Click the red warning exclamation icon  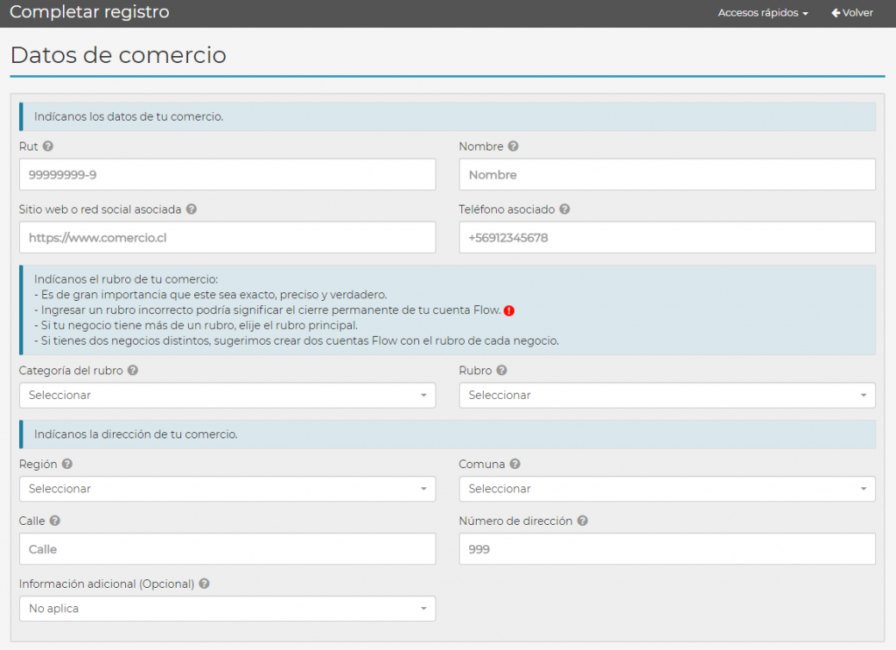coord(509,311)
